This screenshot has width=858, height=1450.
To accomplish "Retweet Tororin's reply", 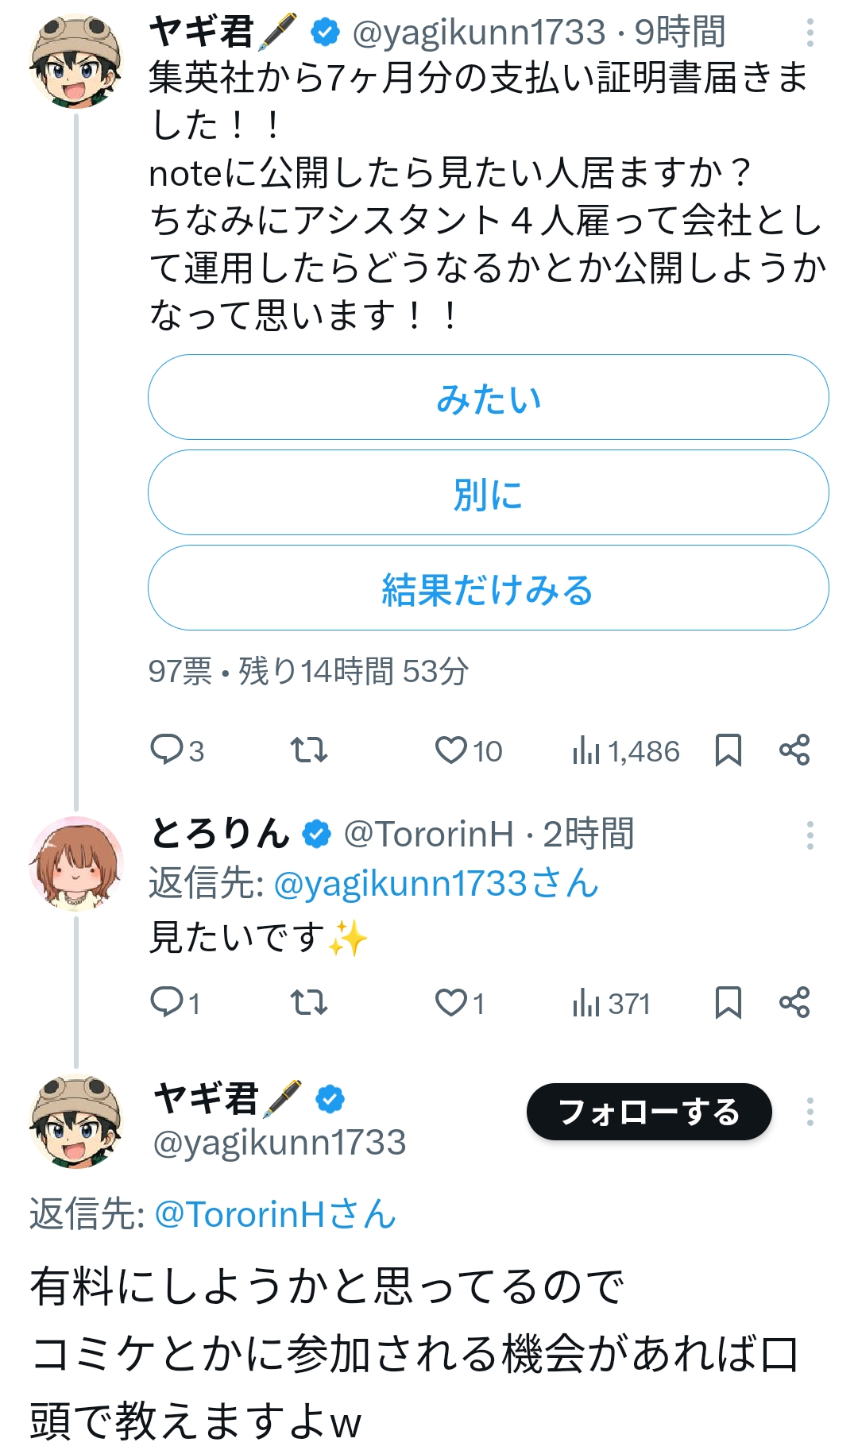I will point(309,1002).
